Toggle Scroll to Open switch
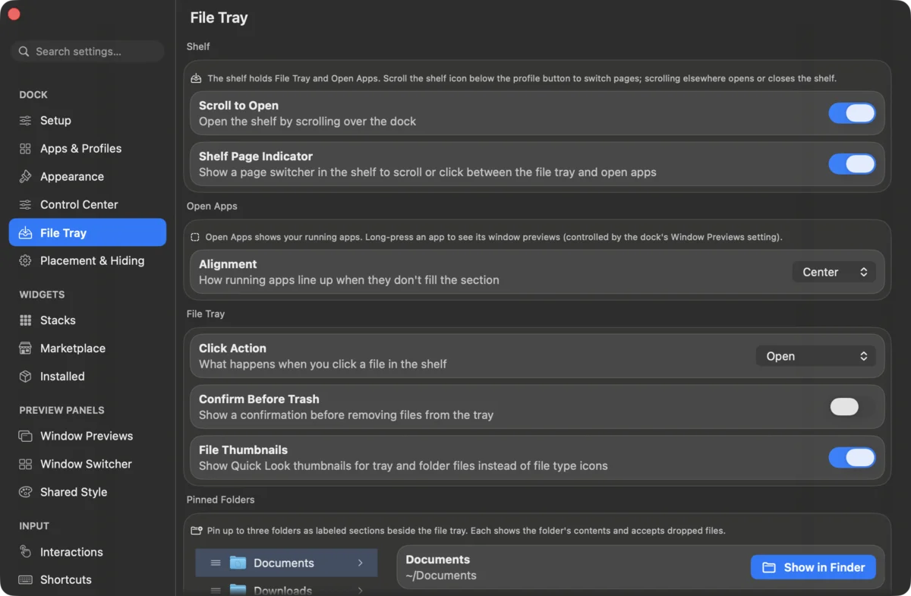Viewport: 911px width, 596px height. pyautogui.click(x=852, y=113)
